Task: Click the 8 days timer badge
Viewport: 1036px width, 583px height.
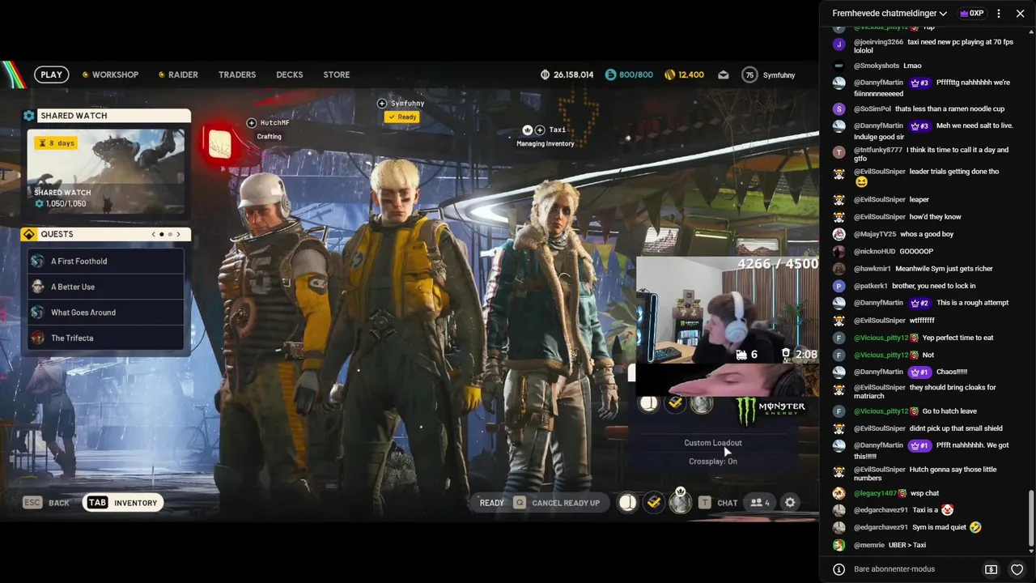Action: pyautogui.click(x=56, y=143)
